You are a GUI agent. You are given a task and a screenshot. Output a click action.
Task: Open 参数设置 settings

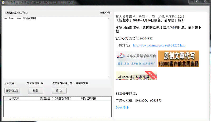(x=105, y=13)
